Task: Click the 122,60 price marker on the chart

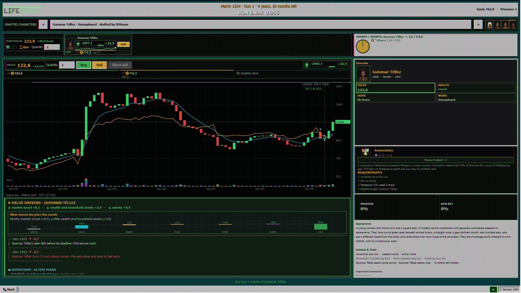Action: tap(343, 122)
